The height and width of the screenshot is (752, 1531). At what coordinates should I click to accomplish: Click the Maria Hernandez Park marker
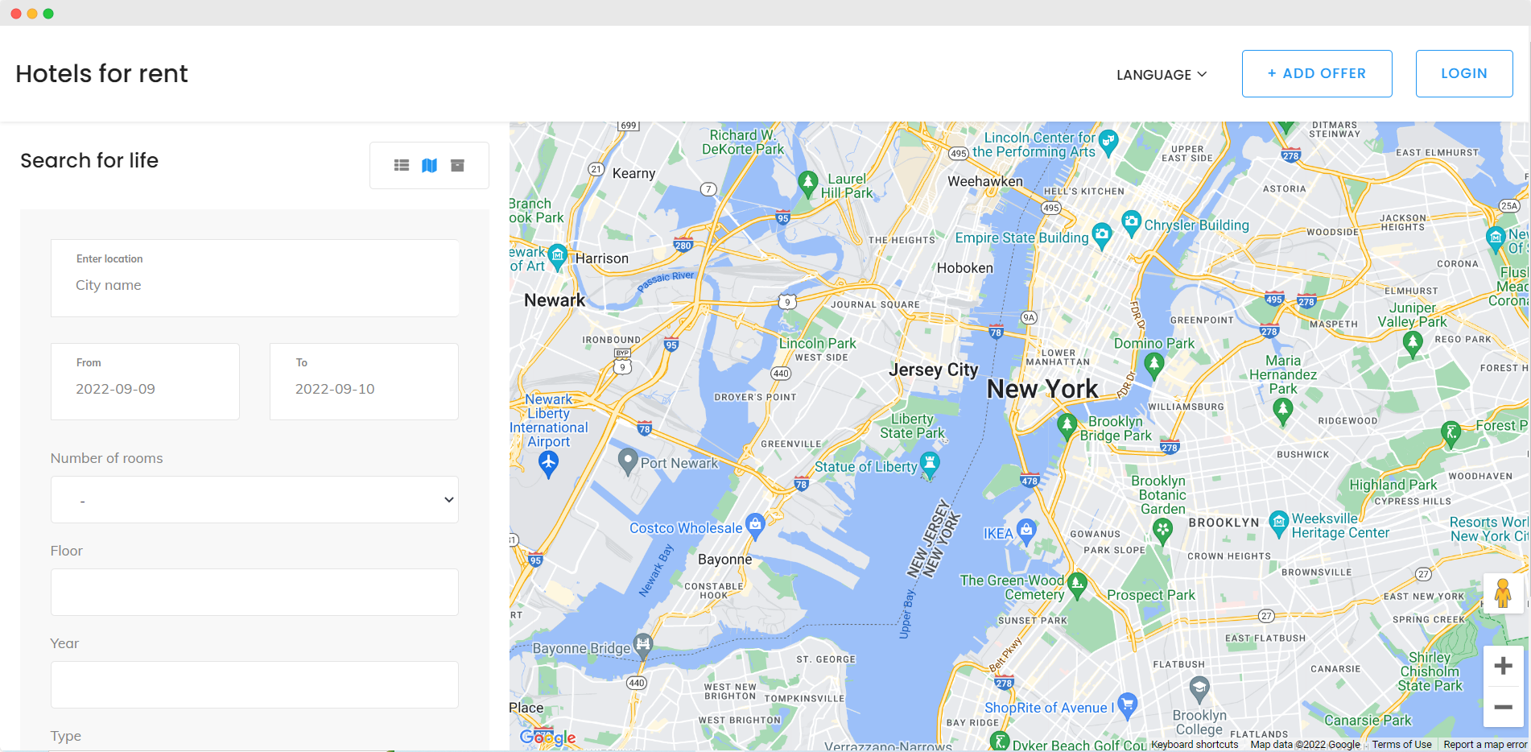[x=1283, y=412]
